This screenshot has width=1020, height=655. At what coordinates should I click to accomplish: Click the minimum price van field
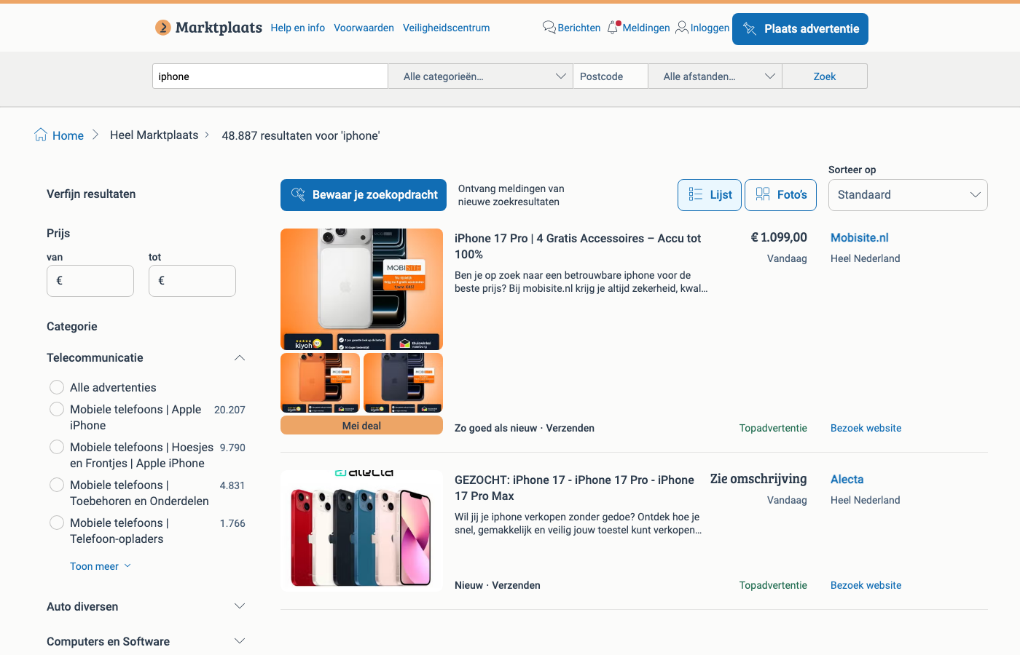(x=90, y=281)
